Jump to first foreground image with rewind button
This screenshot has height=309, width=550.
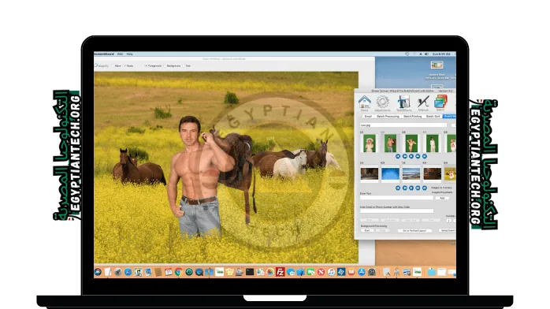(x=398, y=156)
